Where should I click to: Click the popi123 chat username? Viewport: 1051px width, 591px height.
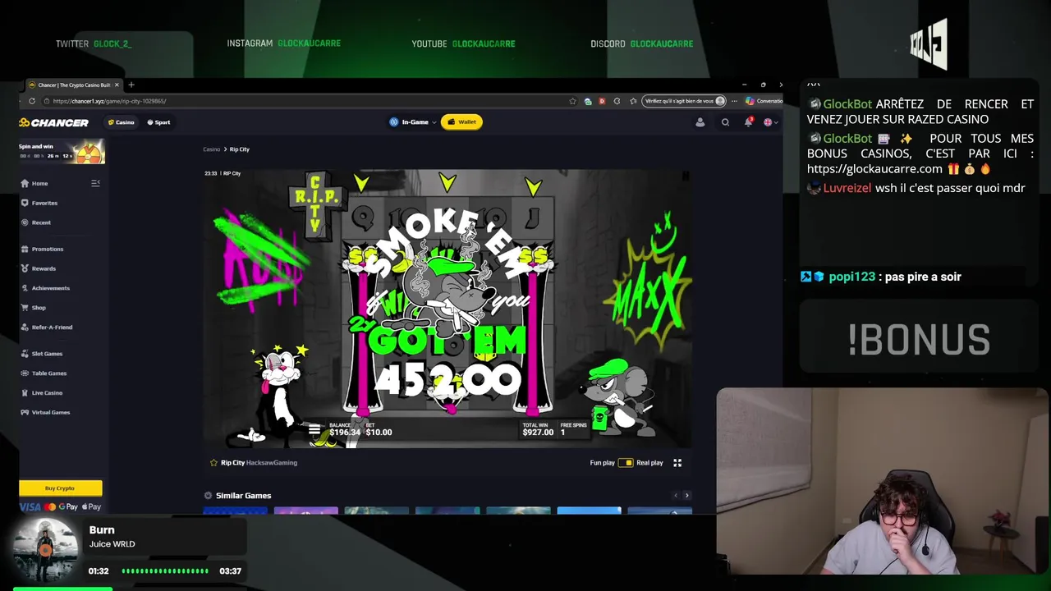tap(851, 277)
